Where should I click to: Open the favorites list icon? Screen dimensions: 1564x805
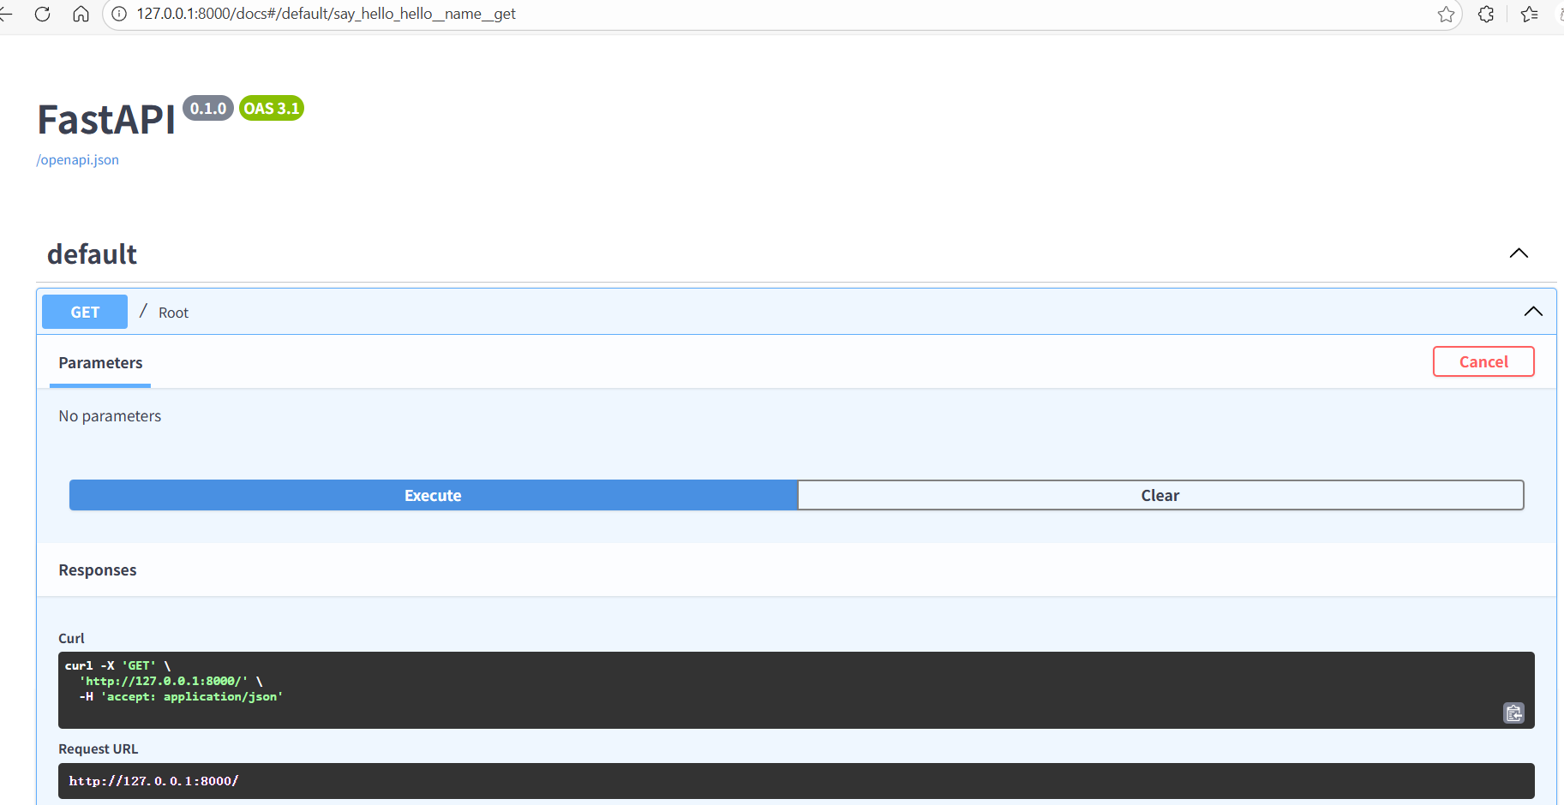1530,14
